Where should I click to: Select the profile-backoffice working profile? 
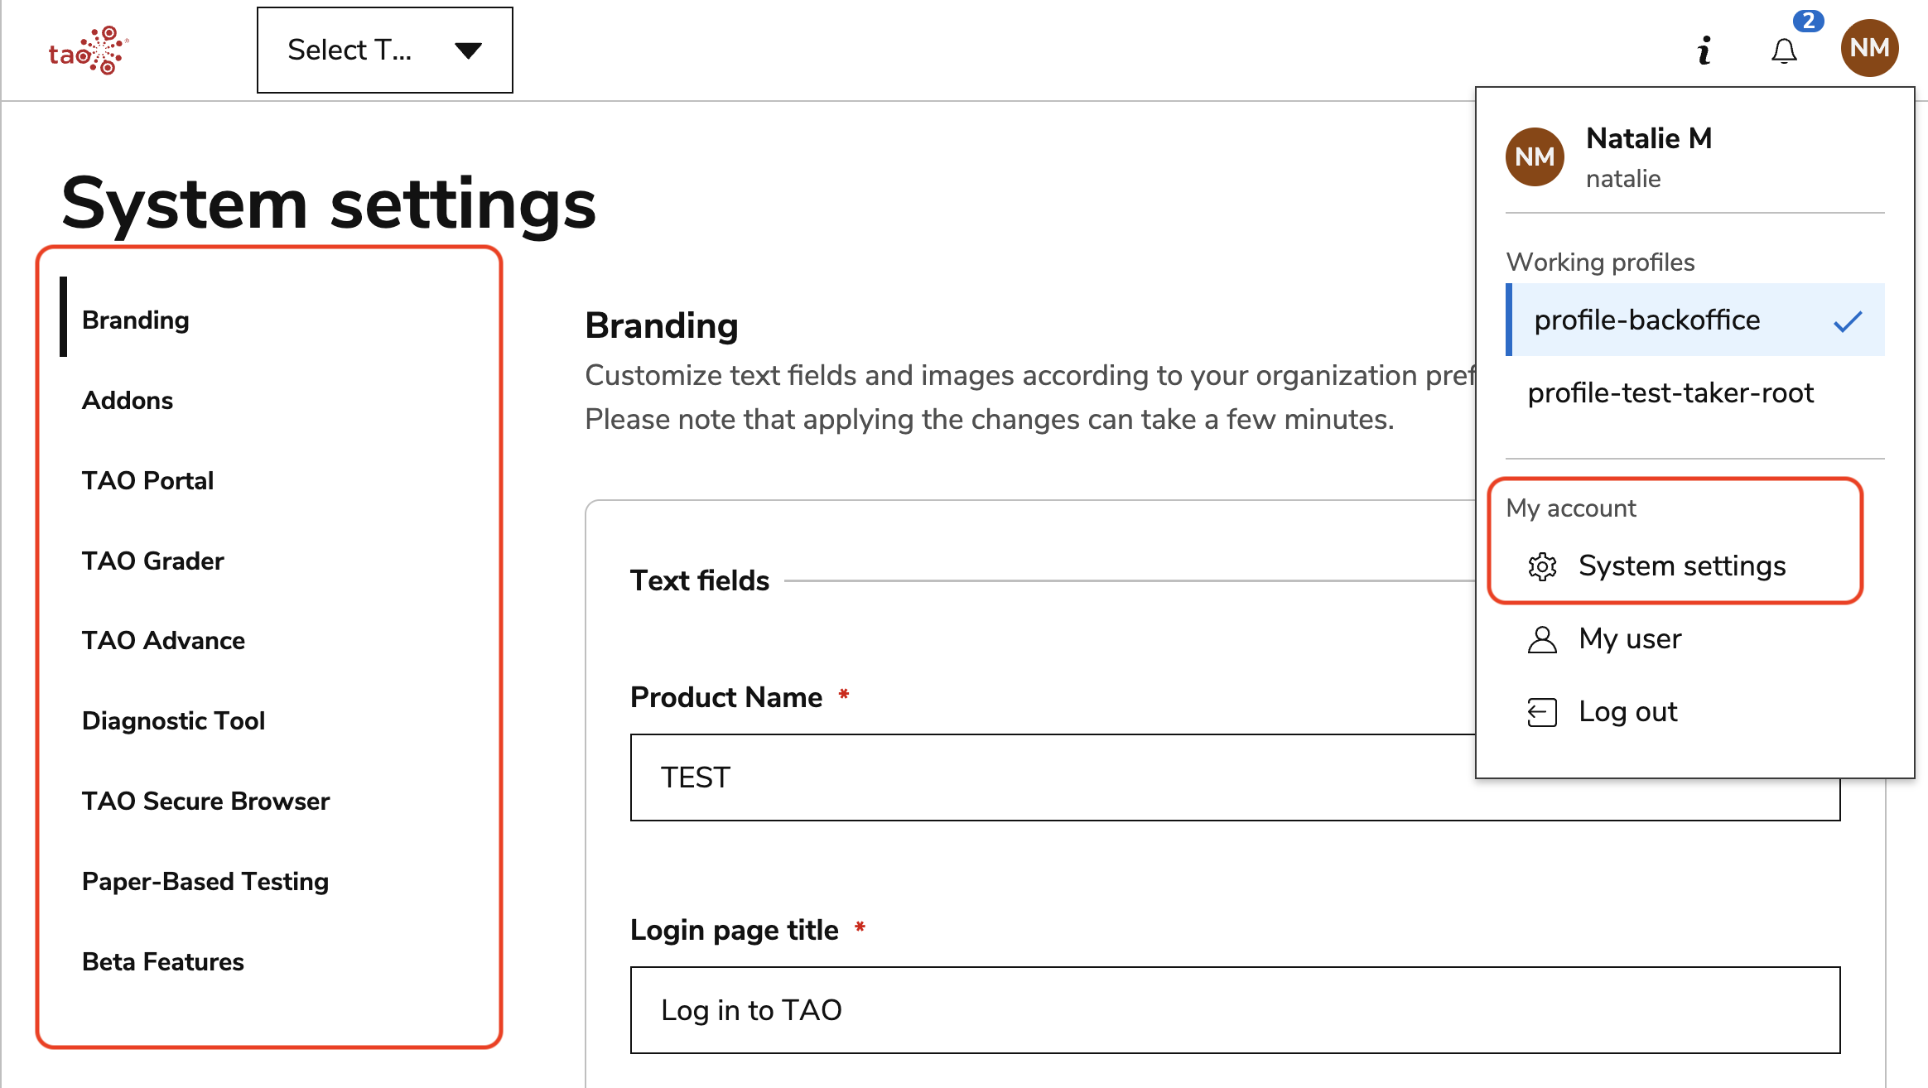point(1695,320)
